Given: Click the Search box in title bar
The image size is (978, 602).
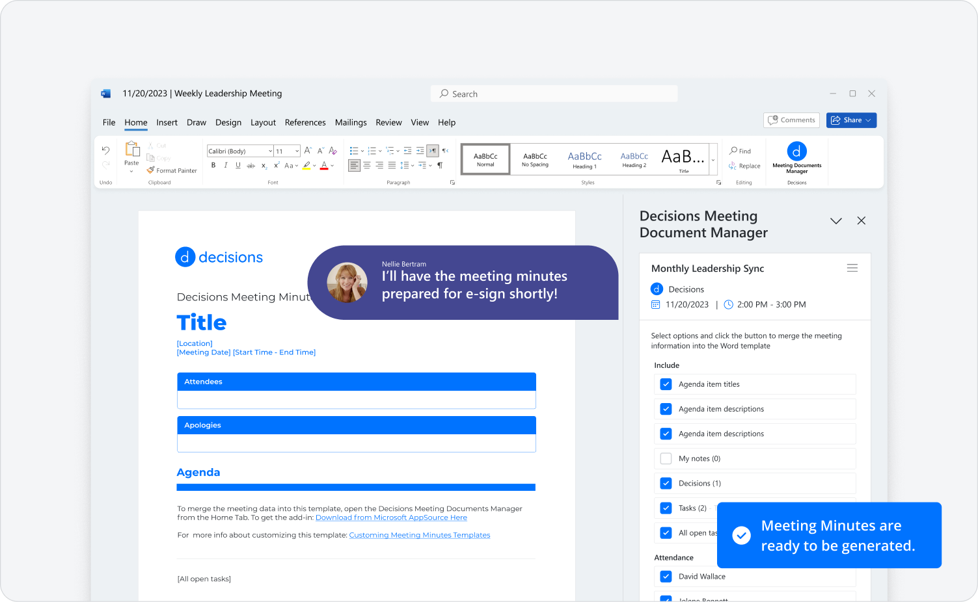Looking at the screenshot, I should (x=554, y=94).
